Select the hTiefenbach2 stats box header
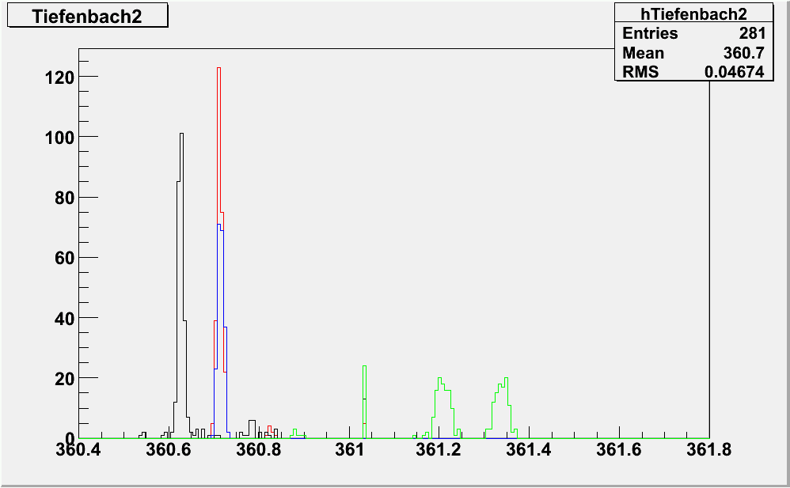 coord(693,13)
